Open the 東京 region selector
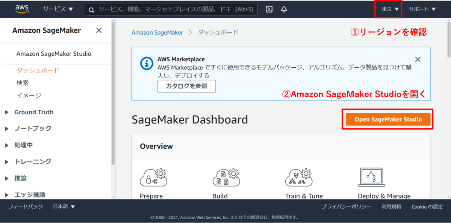This screenshot has width=451, height=223. tap(390, 9)
